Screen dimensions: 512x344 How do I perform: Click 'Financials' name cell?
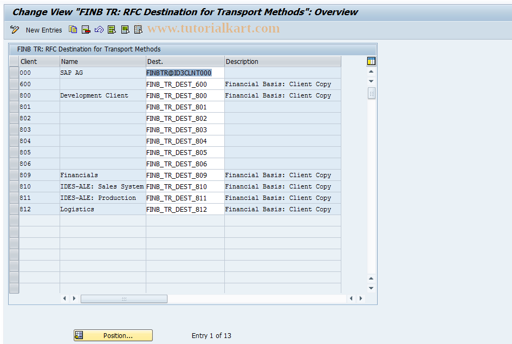(103, 176)
